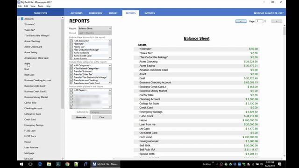
Task: Open Boat Loan account in sidebar
Action: (x=29, y=75)
